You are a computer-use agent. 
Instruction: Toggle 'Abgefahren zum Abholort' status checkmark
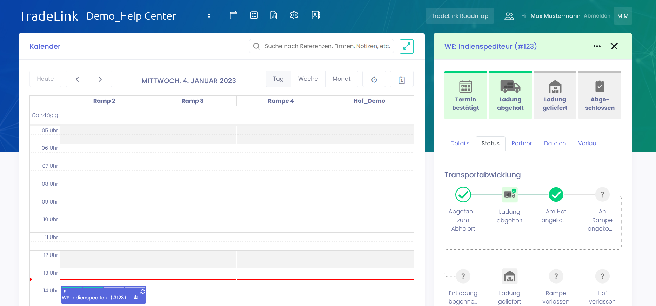[463, 194]
